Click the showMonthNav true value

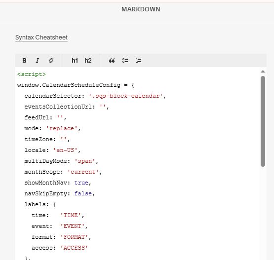[x=81, y=183]
